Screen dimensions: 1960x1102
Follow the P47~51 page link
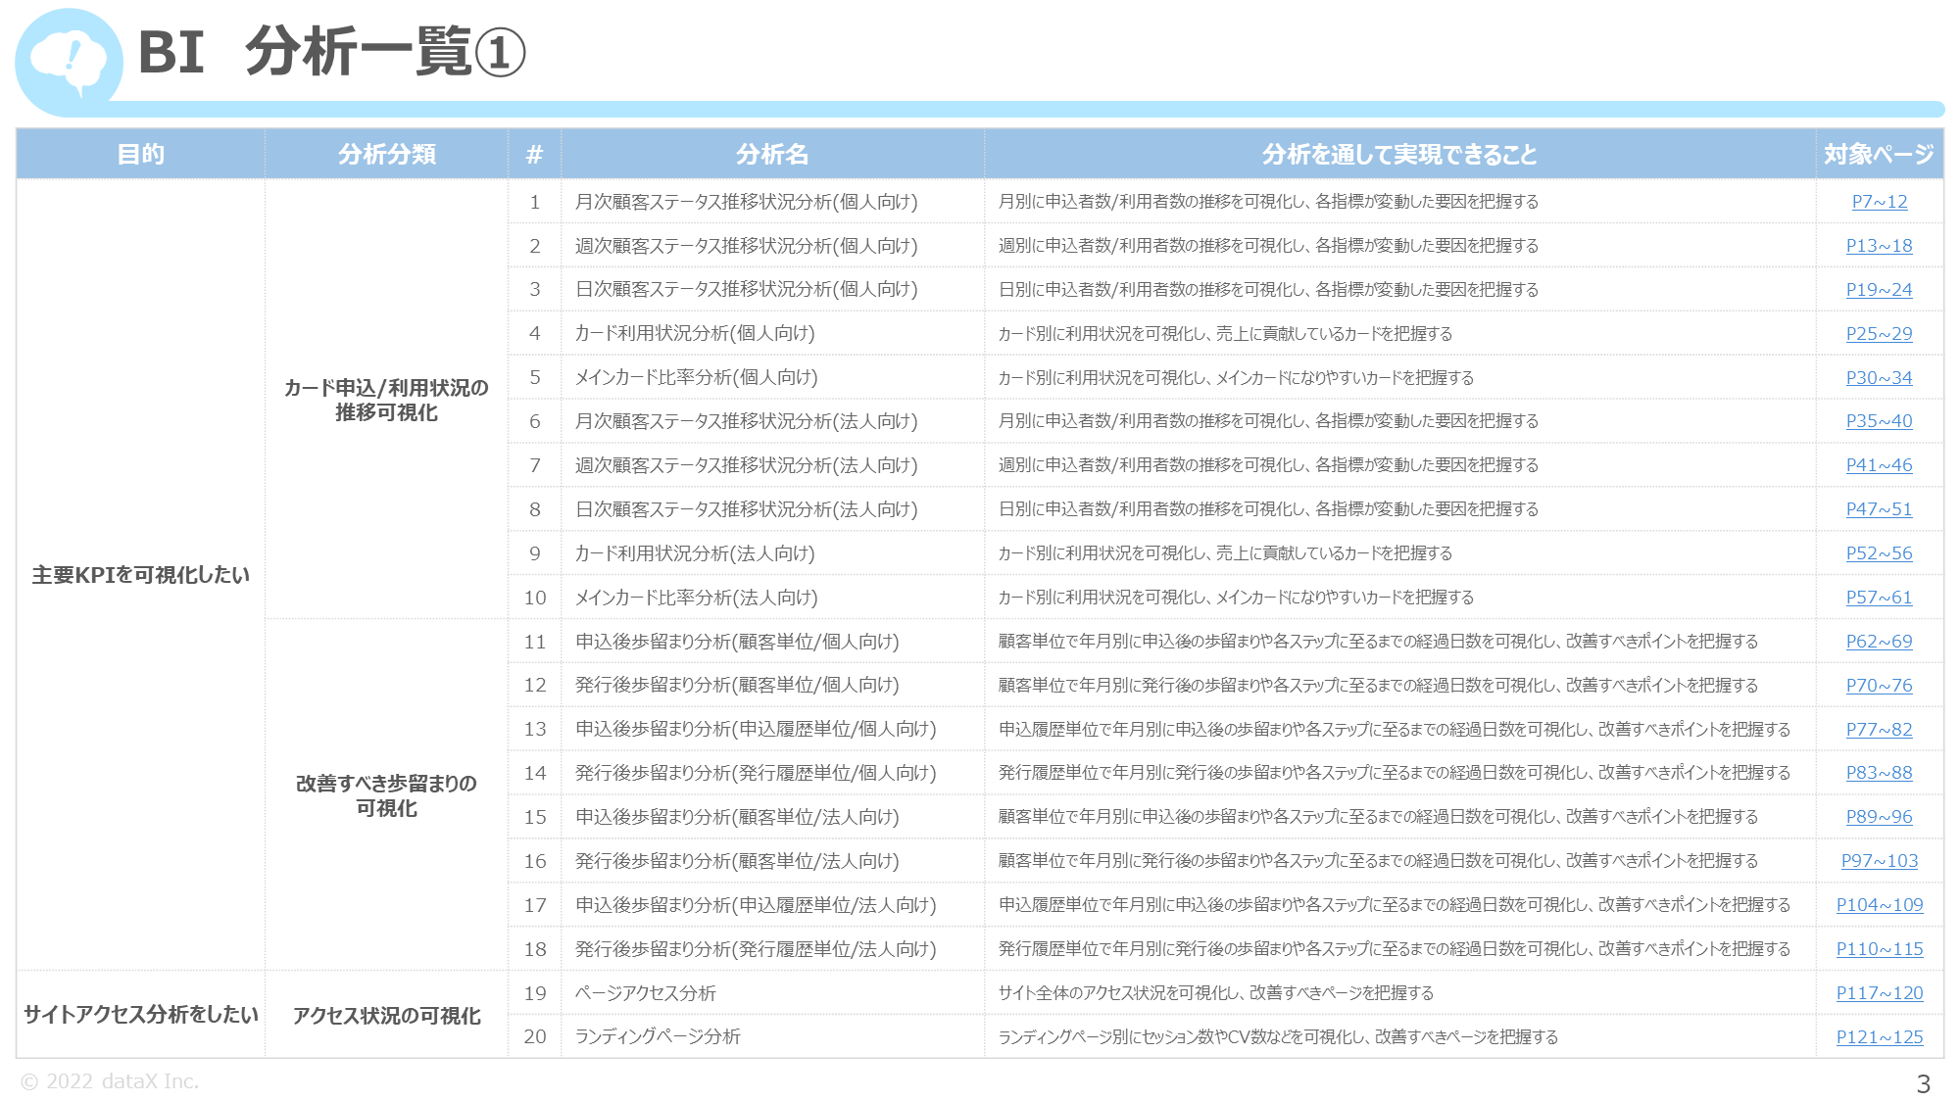pyautogui.click(x=1879, y=509)
